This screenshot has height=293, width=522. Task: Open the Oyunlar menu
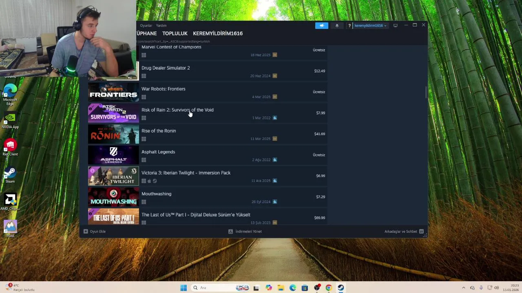[146, 26]
